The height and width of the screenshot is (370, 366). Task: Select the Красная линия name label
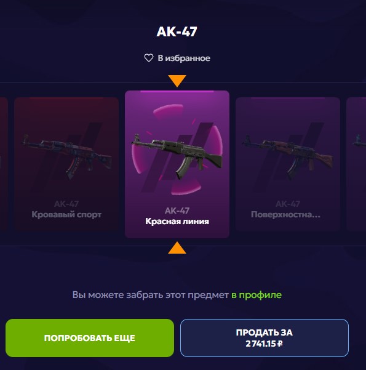tap(177, 222)
